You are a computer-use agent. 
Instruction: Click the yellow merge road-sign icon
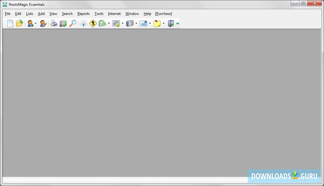pos(93,23)
